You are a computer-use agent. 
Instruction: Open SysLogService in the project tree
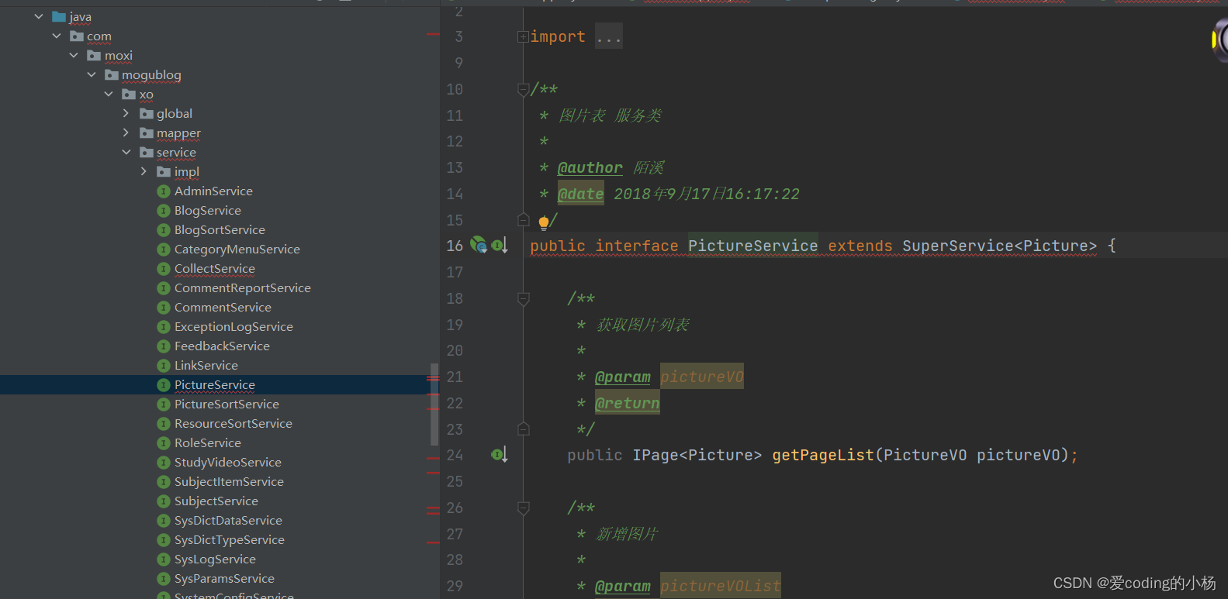(x=215, y=559)
